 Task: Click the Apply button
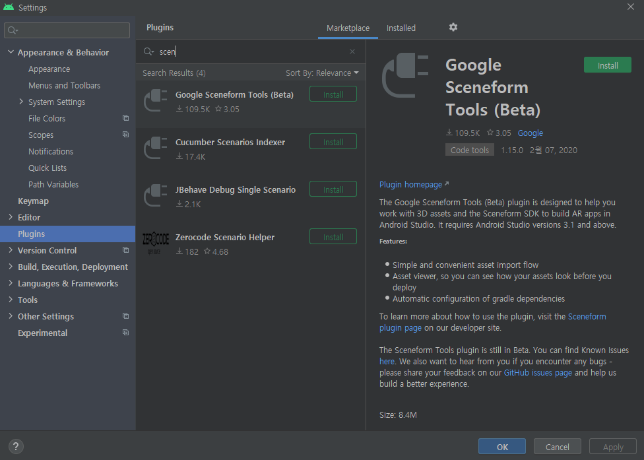613,446
